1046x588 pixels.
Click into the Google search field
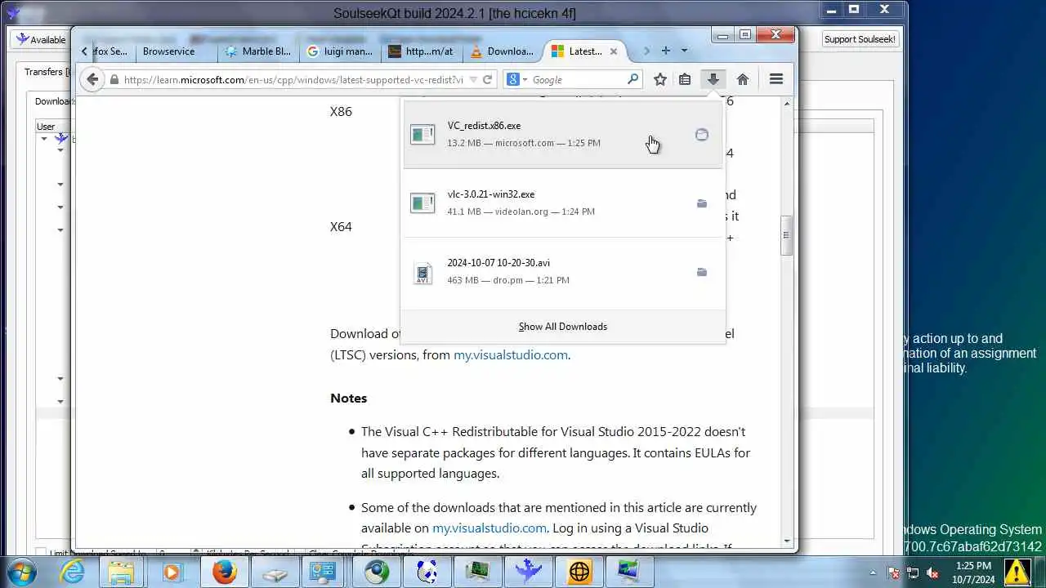click(x=579, y=80)
